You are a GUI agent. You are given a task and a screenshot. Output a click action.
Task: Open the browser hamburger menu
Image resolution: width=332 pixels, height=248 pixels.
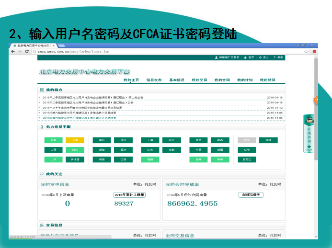coord(314,51)
